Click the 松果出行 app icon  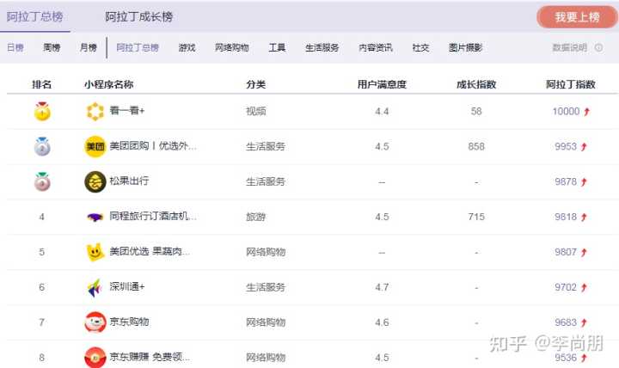(95, 181)
